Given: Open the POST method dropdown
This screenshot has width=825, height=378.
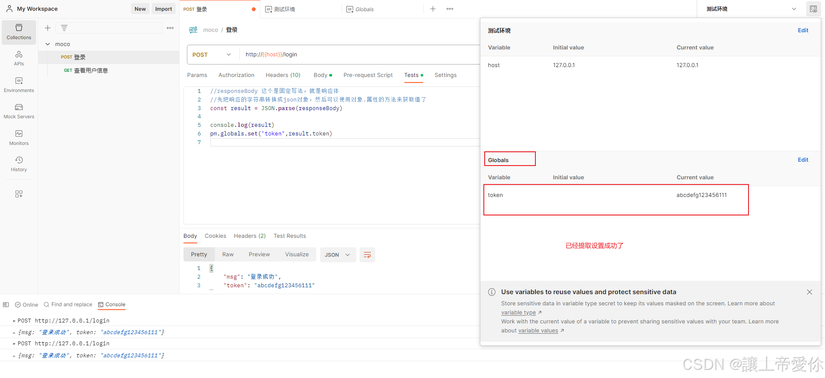Looking at the screenshot, I should tap(212, 55).
